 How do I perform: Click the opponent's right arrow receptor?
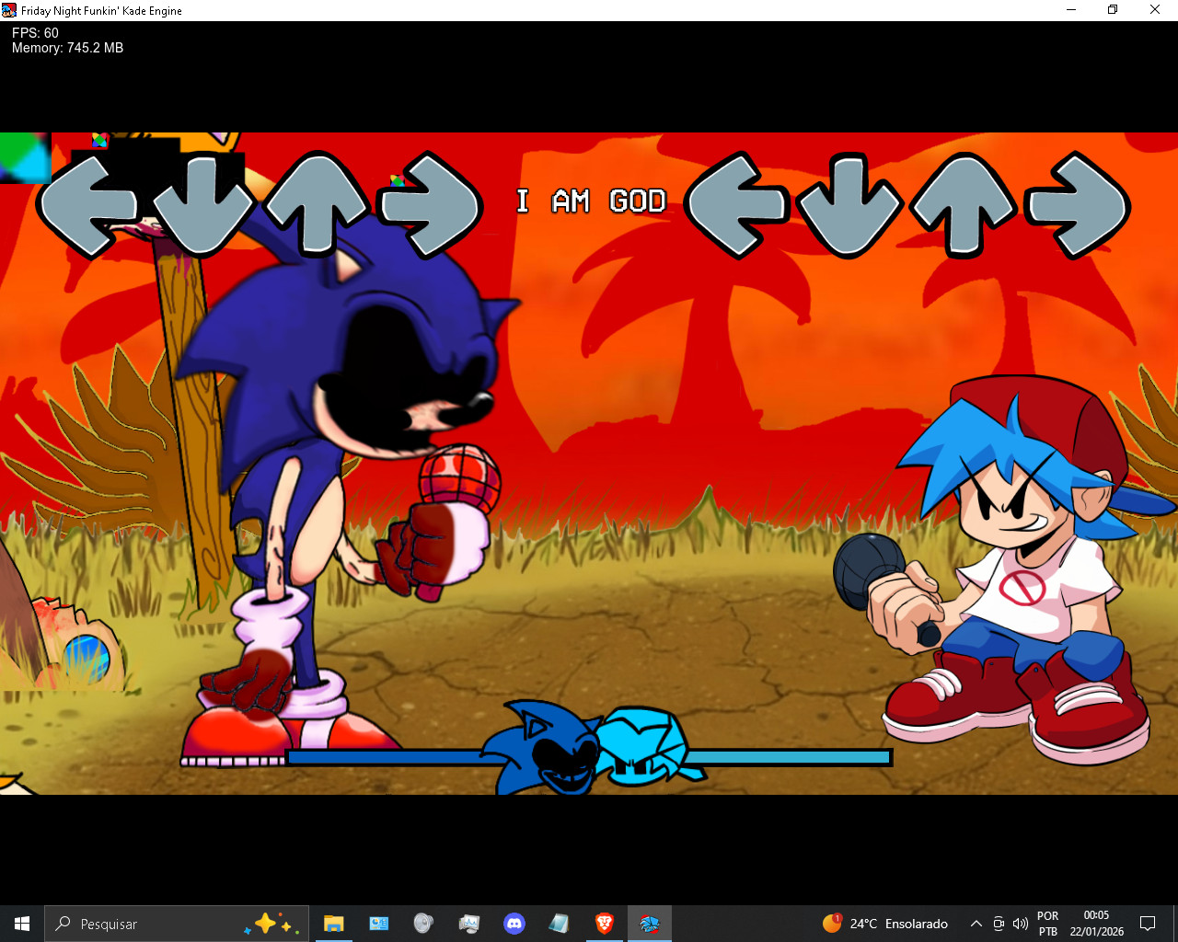[431, 204]
